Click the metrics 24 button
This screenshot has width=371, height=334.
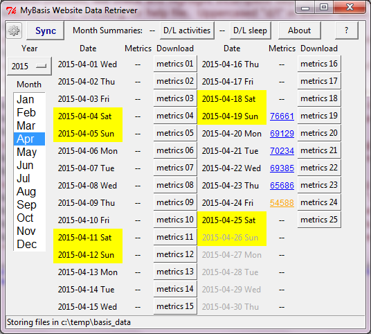pyautogui.click(x=319, y=202)
